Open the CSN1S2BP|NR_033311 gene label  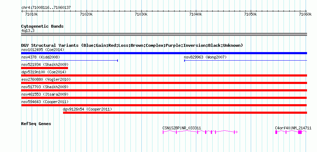[x=182, y=128]
